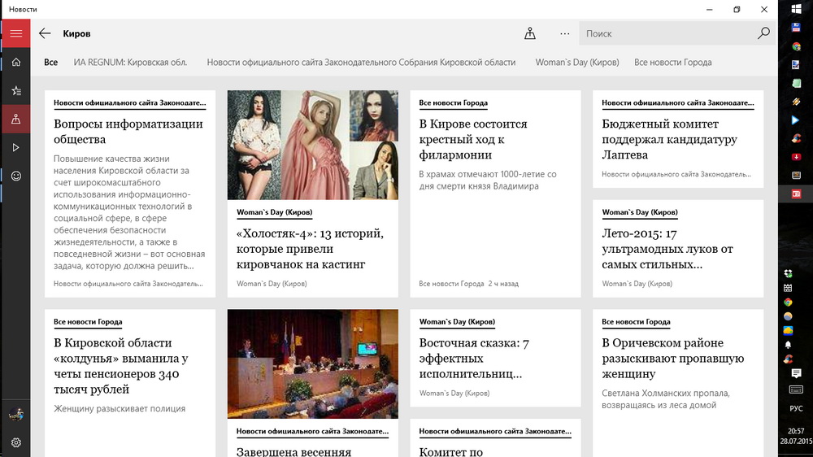813x457 pixels.
Task: Go to Home in the sidebar
Action: pos(15,63)
